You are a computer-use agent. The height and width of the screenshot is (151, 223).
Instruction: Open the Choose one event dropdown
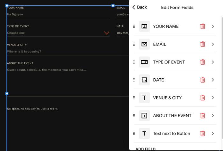click(x=58, y=33)
